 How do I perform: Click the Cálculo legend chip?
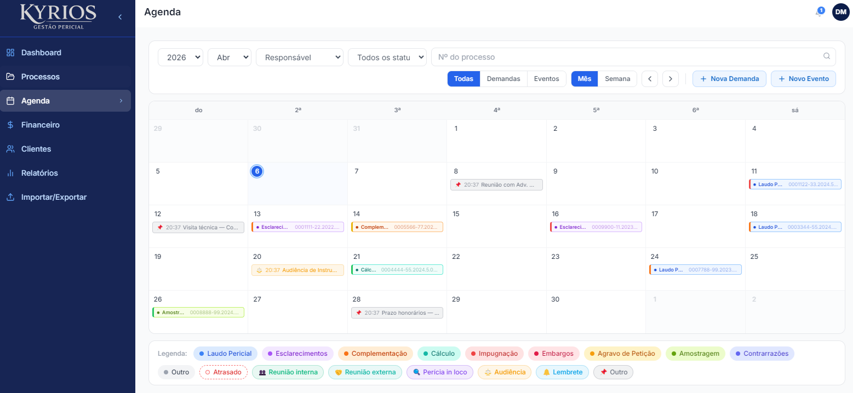439,354
